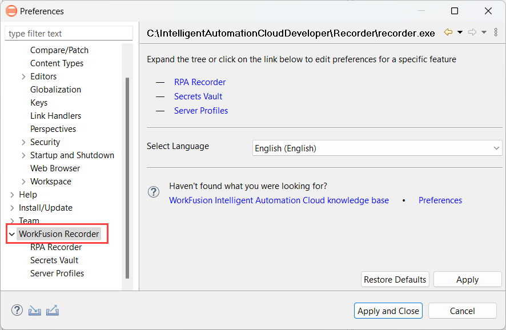This screenshot has width=506, height=330.
Task: Expand the Startup and Shutdown node
Action: click(23, 155)
